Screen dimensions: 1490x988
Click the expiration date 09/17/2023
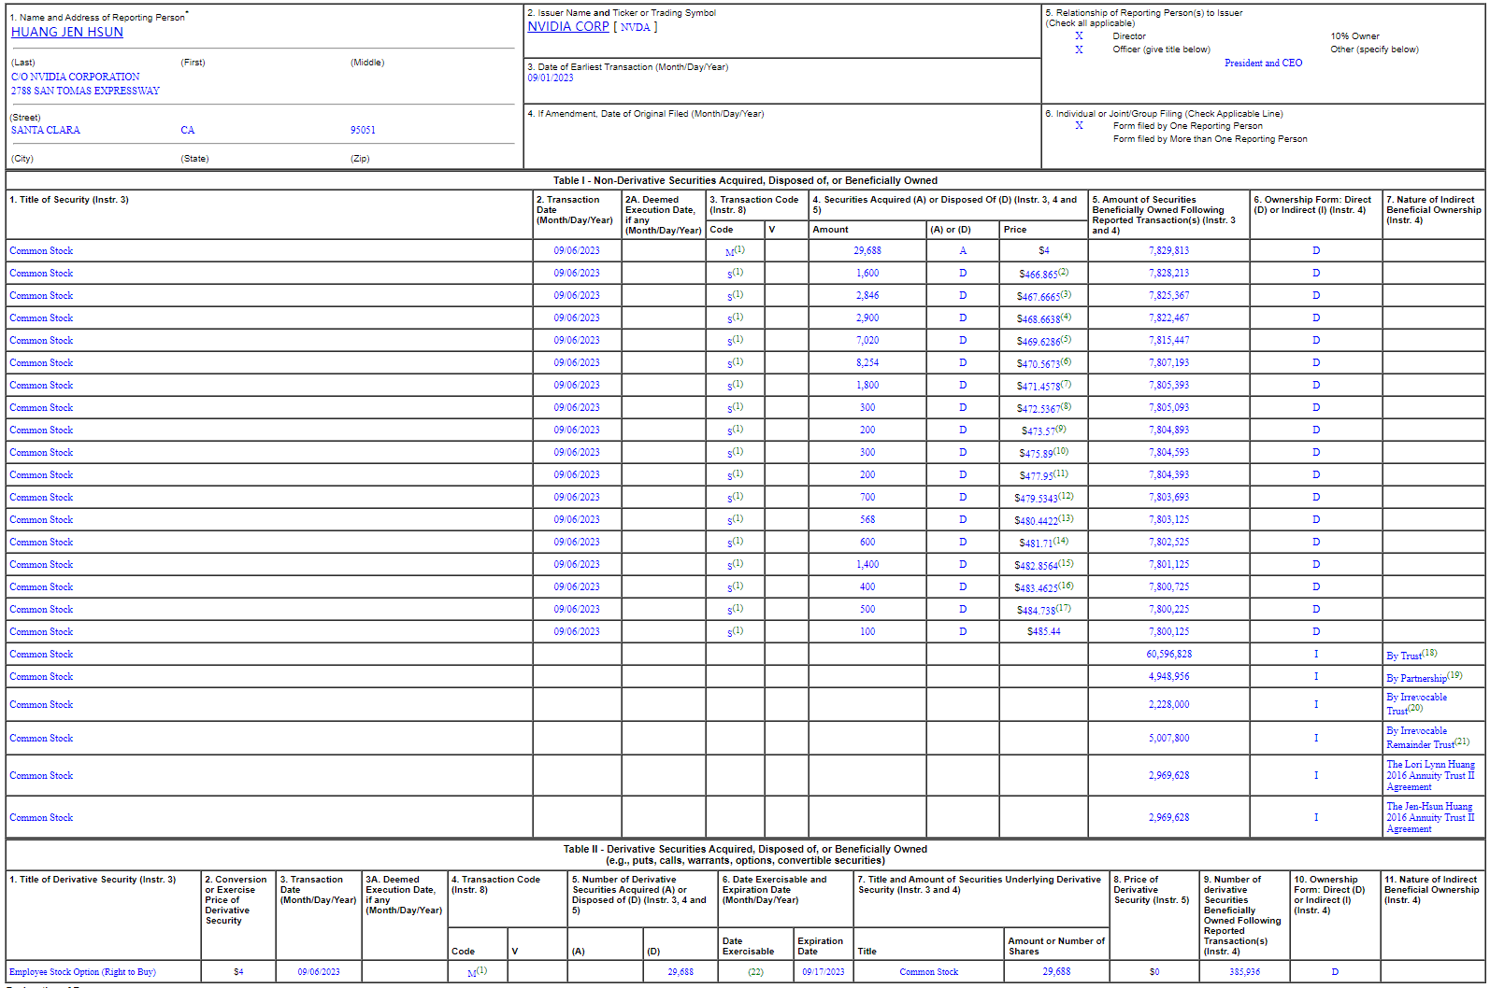tap(823, 972)
